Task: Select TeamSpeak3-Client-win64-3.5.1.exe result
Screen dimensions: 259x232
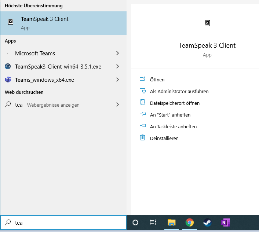Action: tap(63, 66)
